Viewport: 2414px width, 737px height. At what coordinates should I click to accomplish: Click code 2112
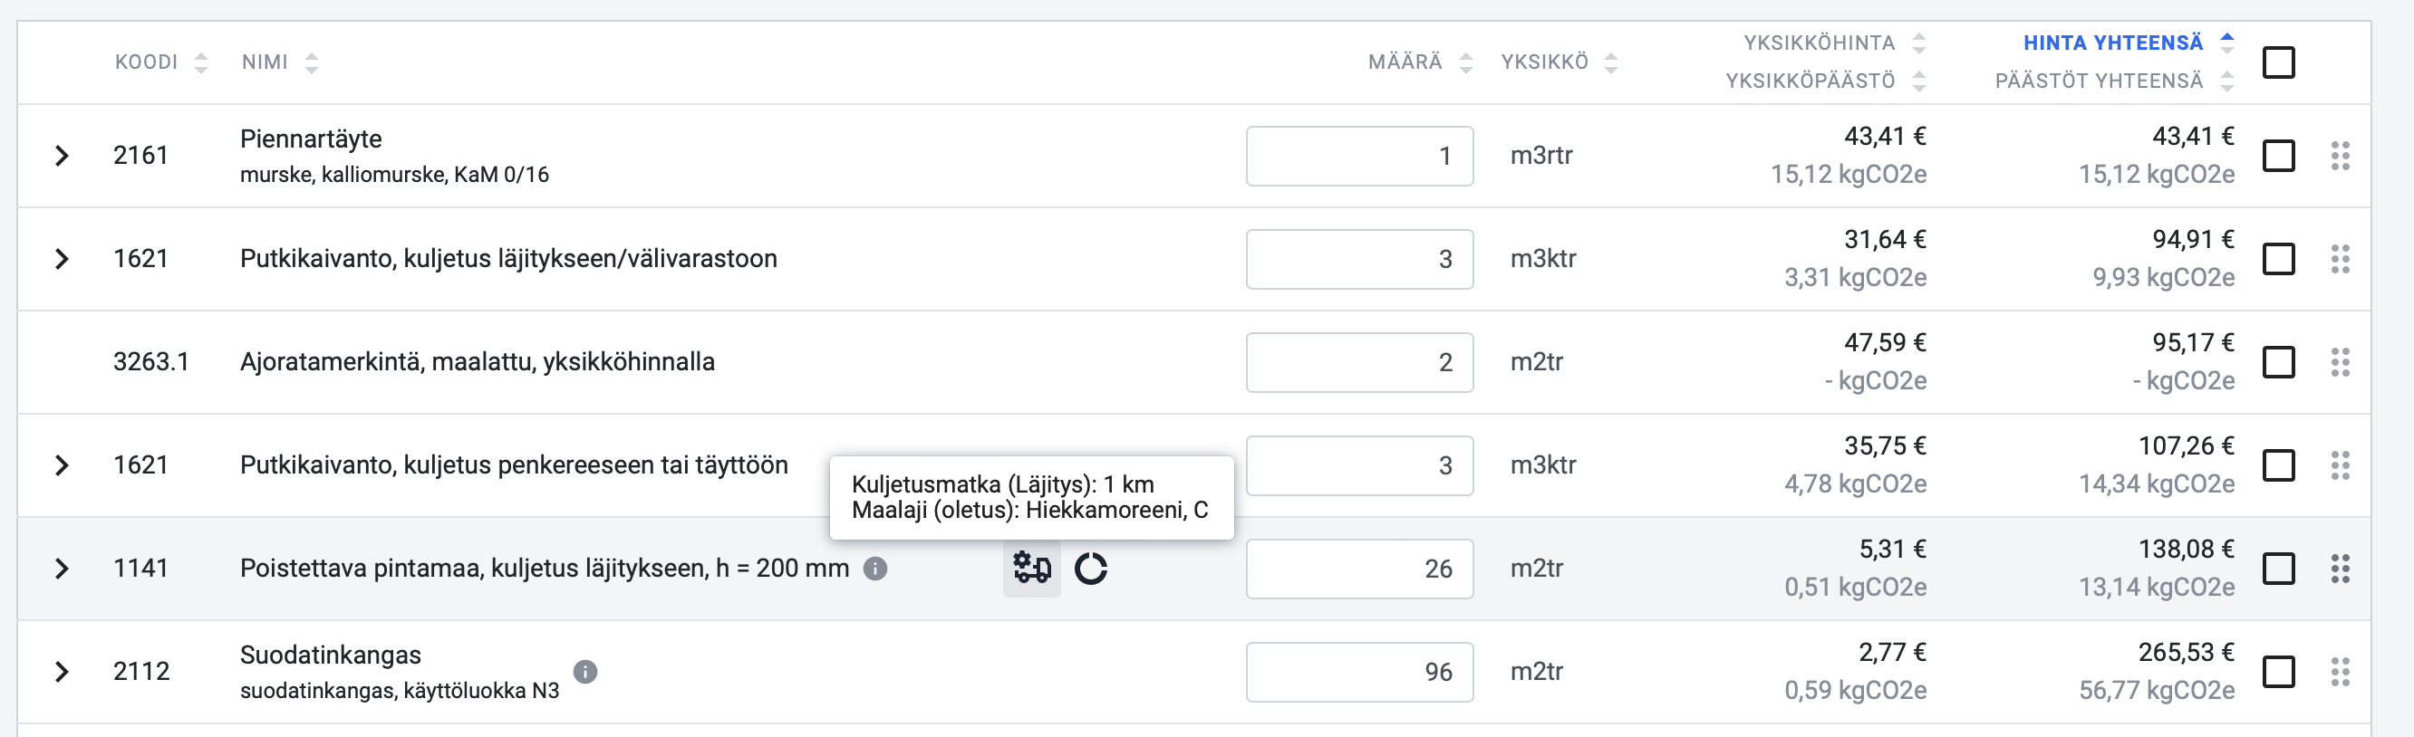click(141, 672)
